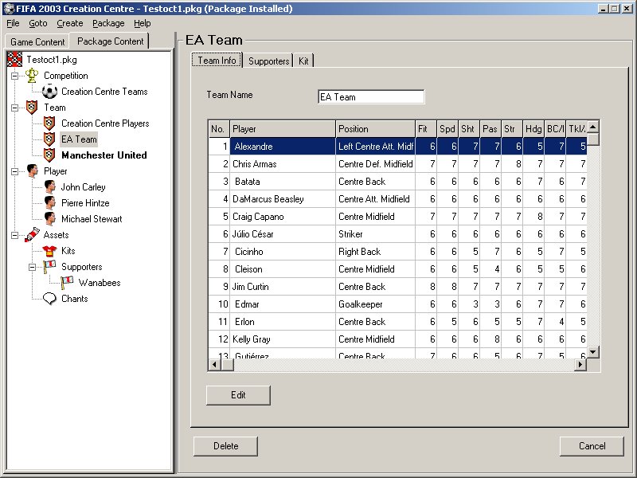Select the Júlio César player row

click(x=397, y=233)
